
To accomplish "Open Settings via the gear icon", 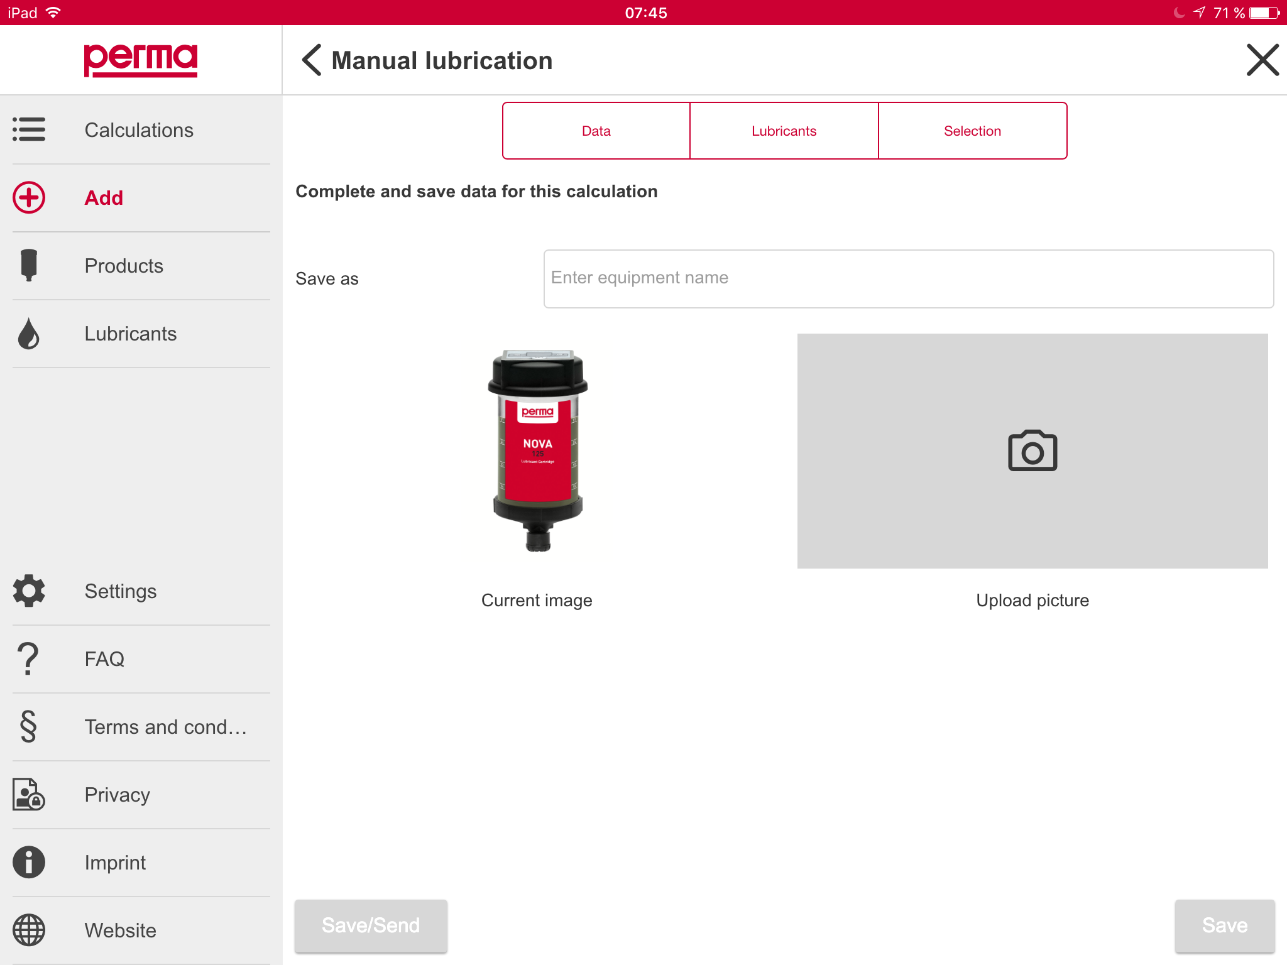I will (x=29, y=591).
